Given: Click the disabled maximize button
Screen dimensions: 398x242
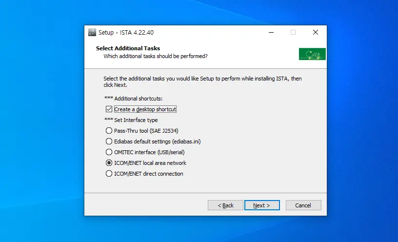Looking at the screenshot, I should pos(293,32).
